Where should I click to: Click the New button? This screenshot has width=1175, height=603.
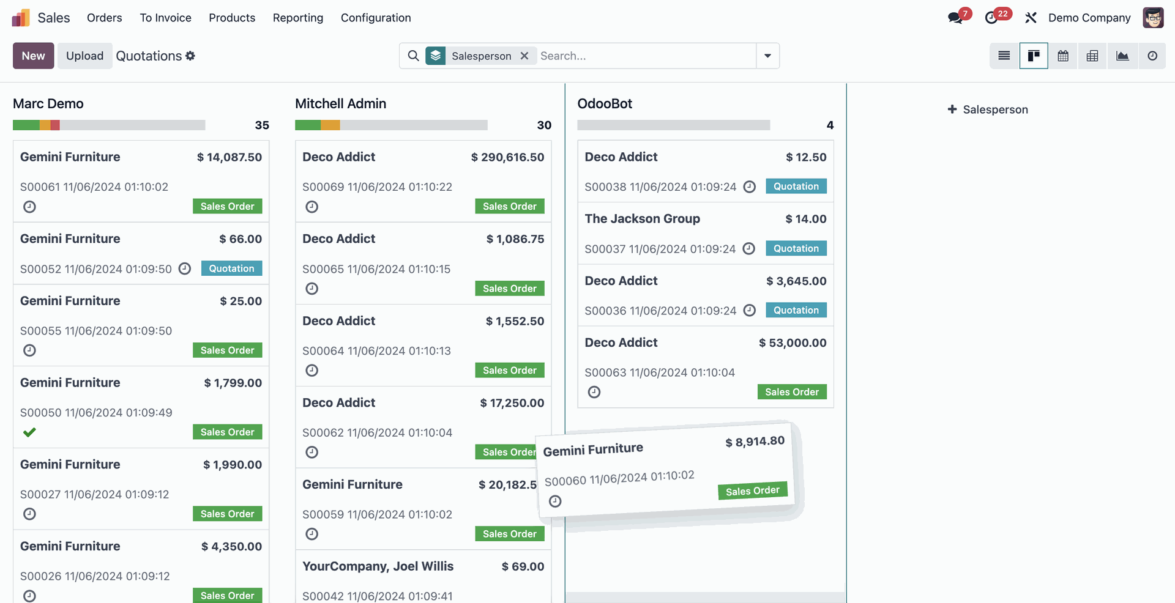pos(34,56)
